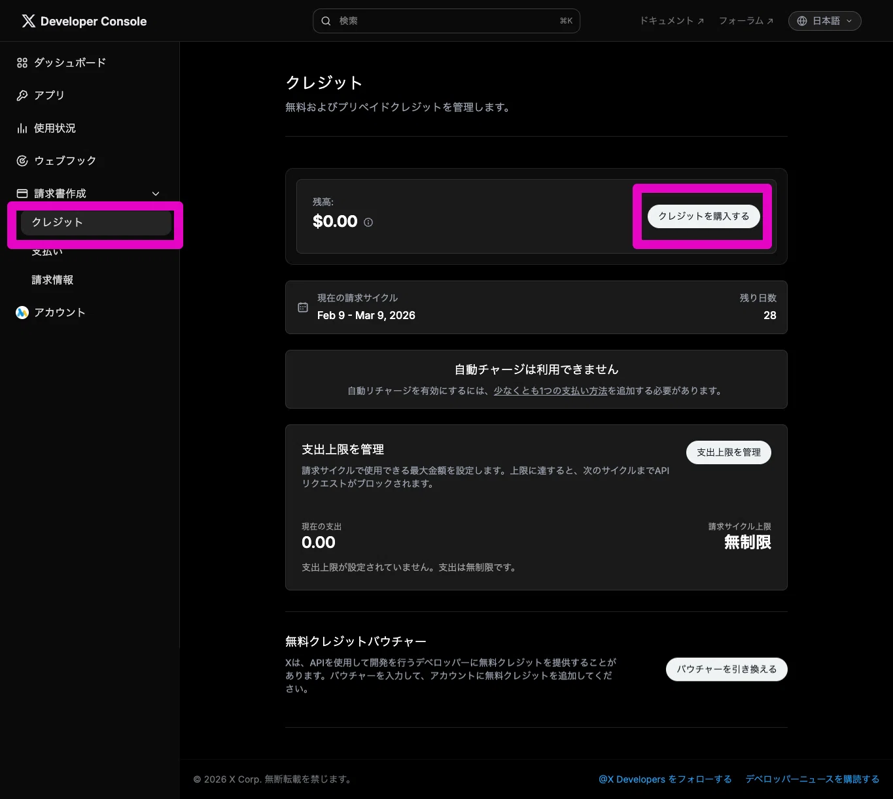Follow the 少なくとも1つの支払い方法 link
The height and width of the screenshot is (799, 893).
[550, 391]
